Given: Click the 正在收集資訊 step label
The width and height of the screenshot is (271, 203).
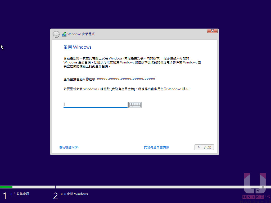Looking at the screenshot, I should [x=20, y=194].
